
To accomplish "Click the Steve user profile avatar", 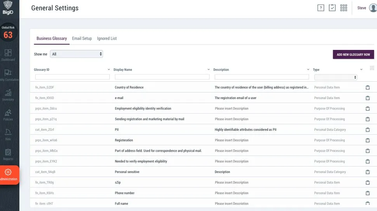I will (373, 8).
